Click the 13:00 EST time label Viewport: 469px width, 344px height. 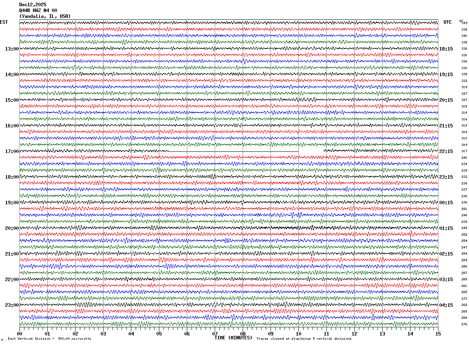tap(12, 49)
